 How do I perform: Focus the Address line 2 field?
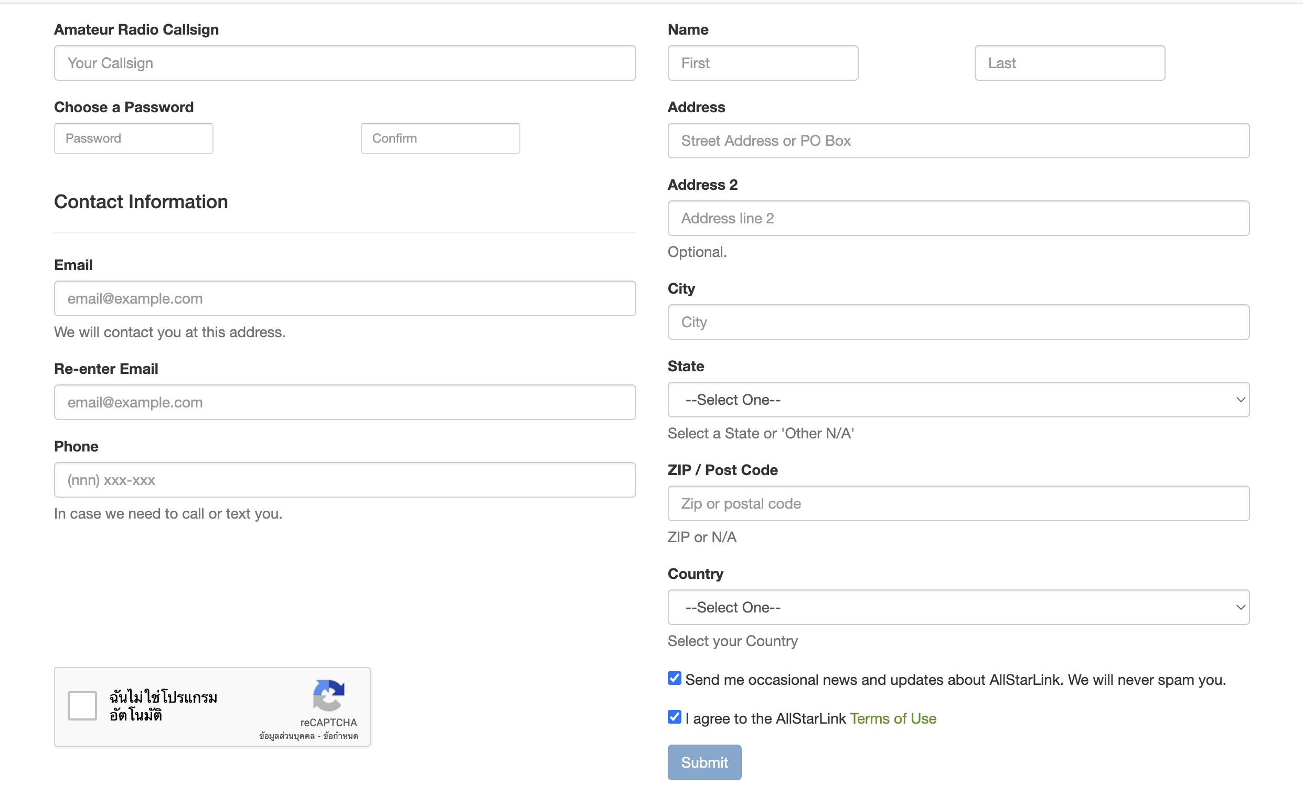958,218
